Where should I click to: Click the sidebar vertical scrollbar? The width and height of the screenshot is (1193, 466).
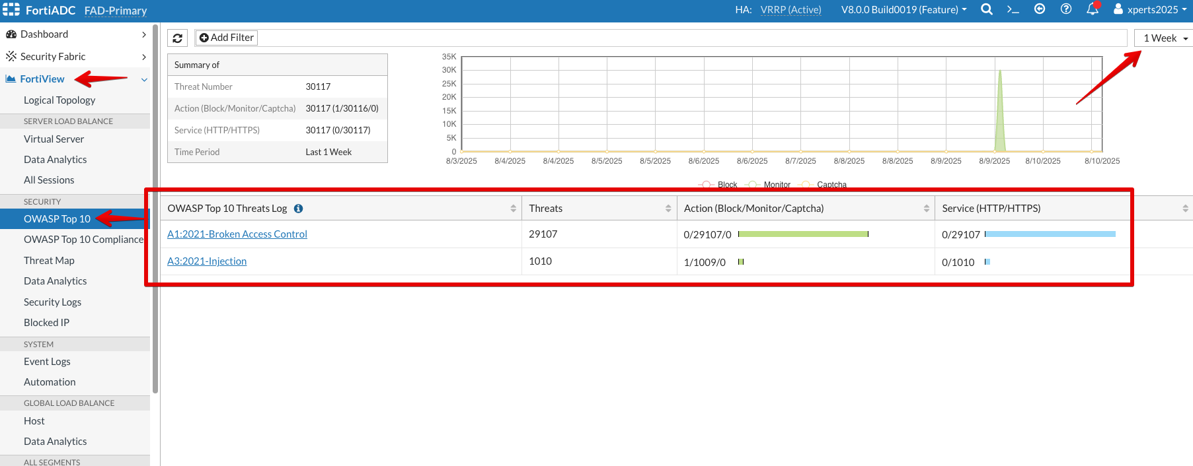(x=155, y=208)
